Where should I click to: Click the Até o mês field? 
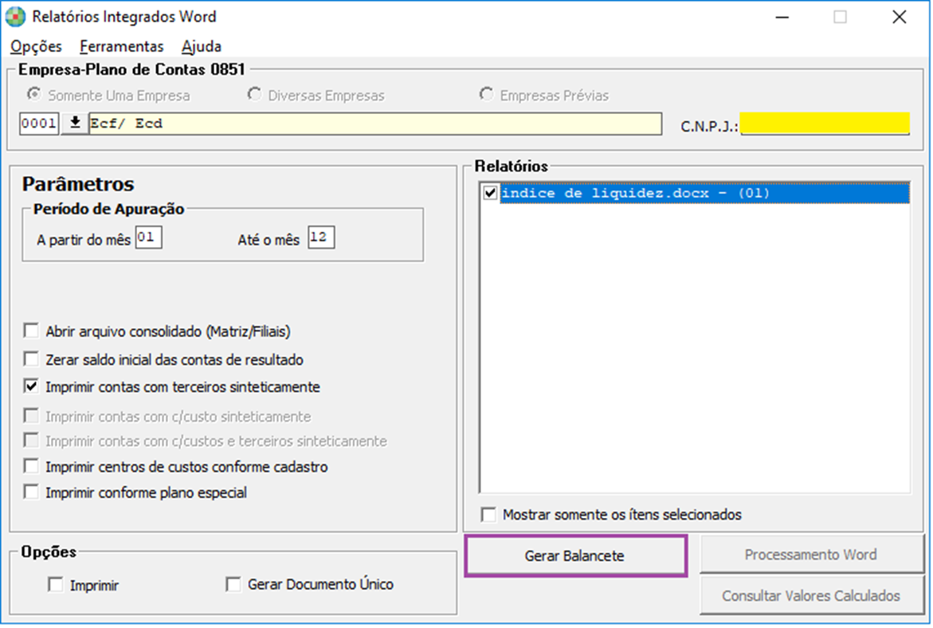(321, 237)
